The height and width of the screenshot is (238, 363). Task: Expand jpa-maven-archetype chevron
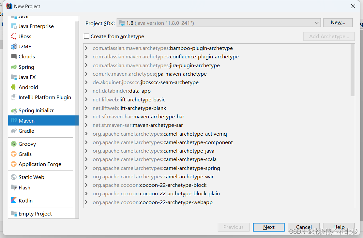(x=86, y=74)
